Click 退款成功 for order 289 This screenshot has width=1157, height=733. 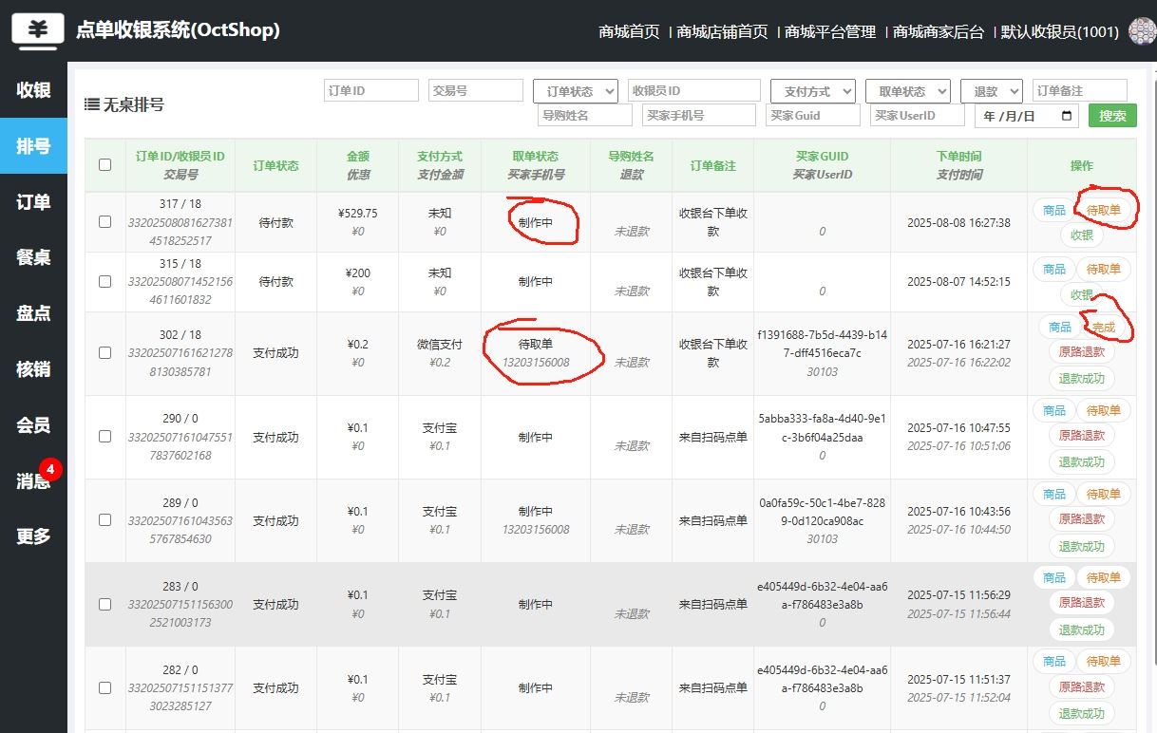pos(1081,546)
